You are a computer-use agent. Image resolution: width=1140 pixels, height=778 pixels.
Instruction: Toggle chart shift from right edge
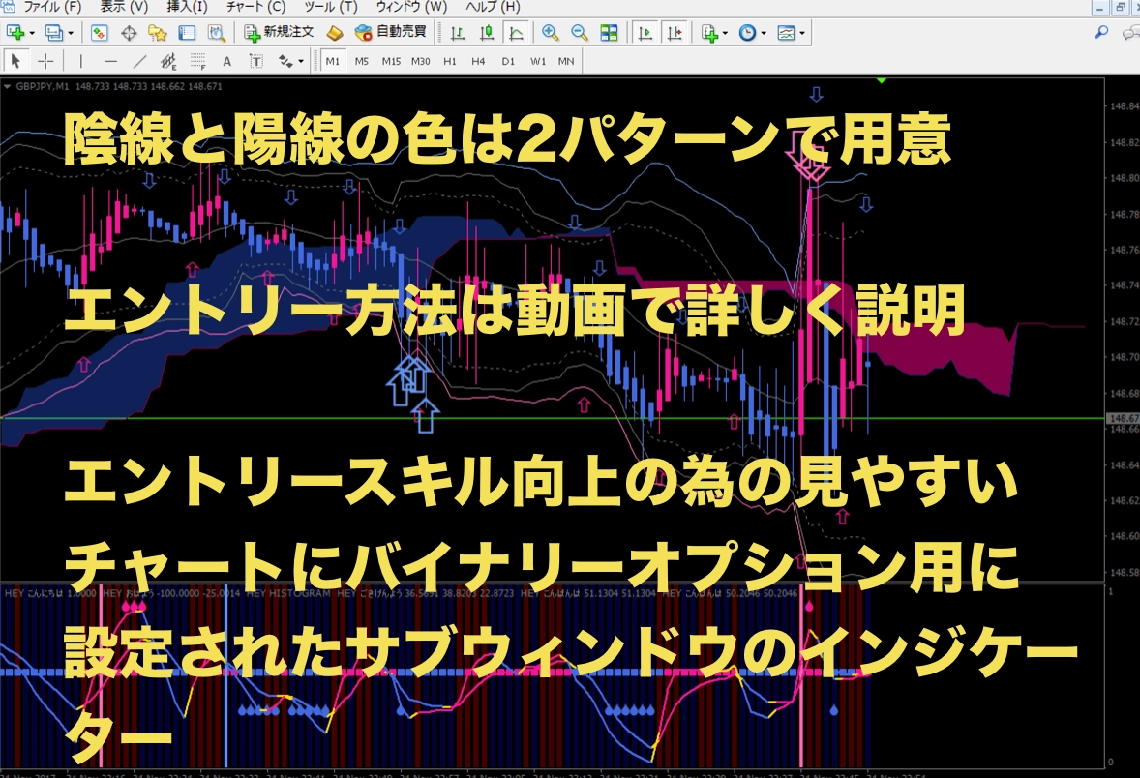click(675, 32)
